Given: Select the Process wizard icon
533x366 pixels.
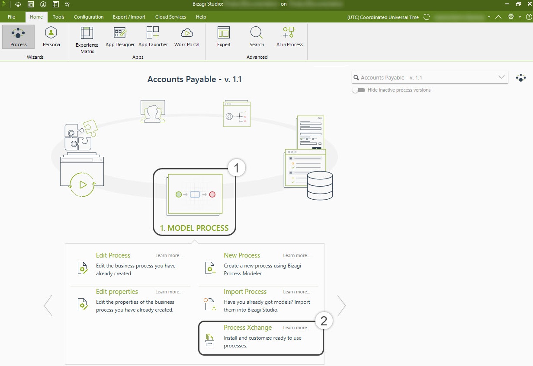Looking at the screenshot, I should [x=18, y=37].
